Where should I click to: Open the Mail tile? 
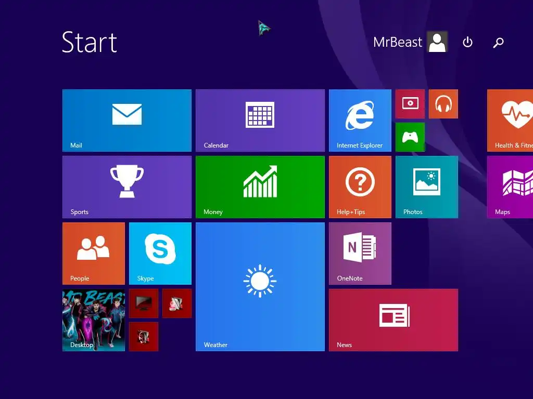click(127, 121)
